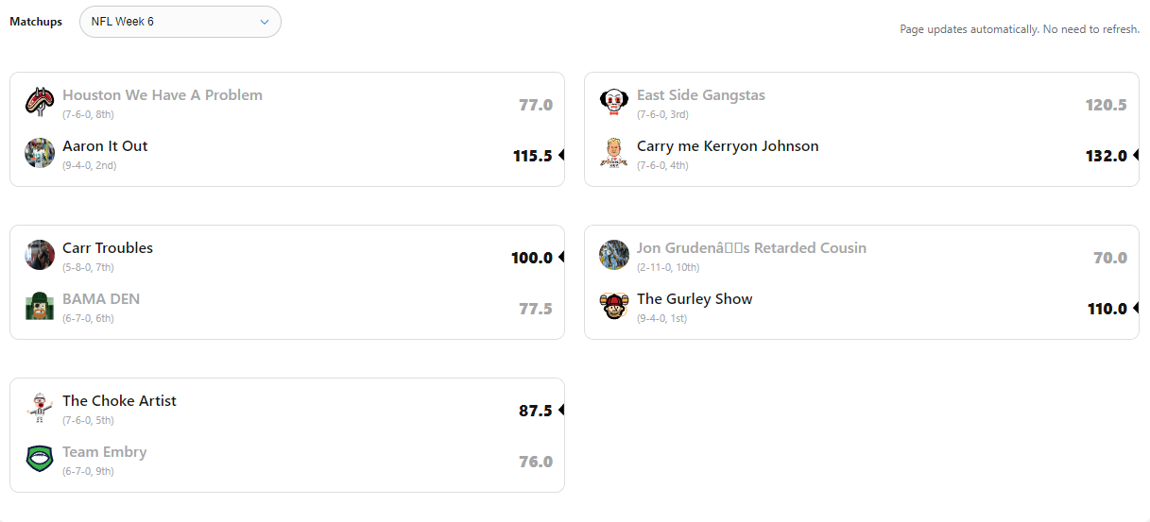Click The Gurley Show monkey logo
Image resolution: width=1150 pixels, height=522 pixels.
614,306
